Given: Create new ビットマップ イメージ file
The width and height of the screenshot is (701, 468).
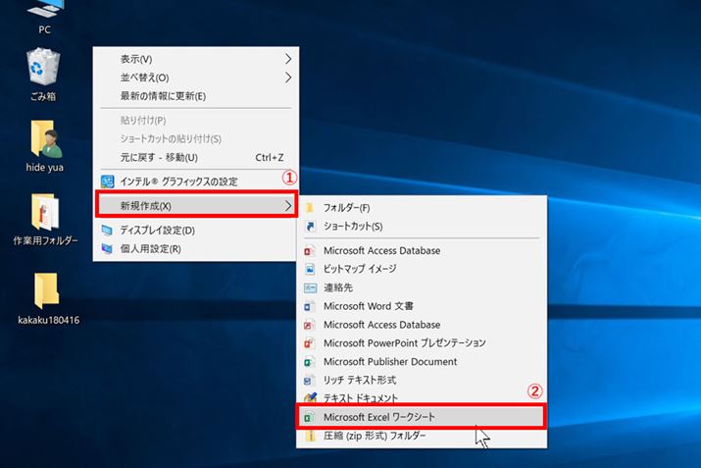Looking at the screenshot, I should pos(422,269).
